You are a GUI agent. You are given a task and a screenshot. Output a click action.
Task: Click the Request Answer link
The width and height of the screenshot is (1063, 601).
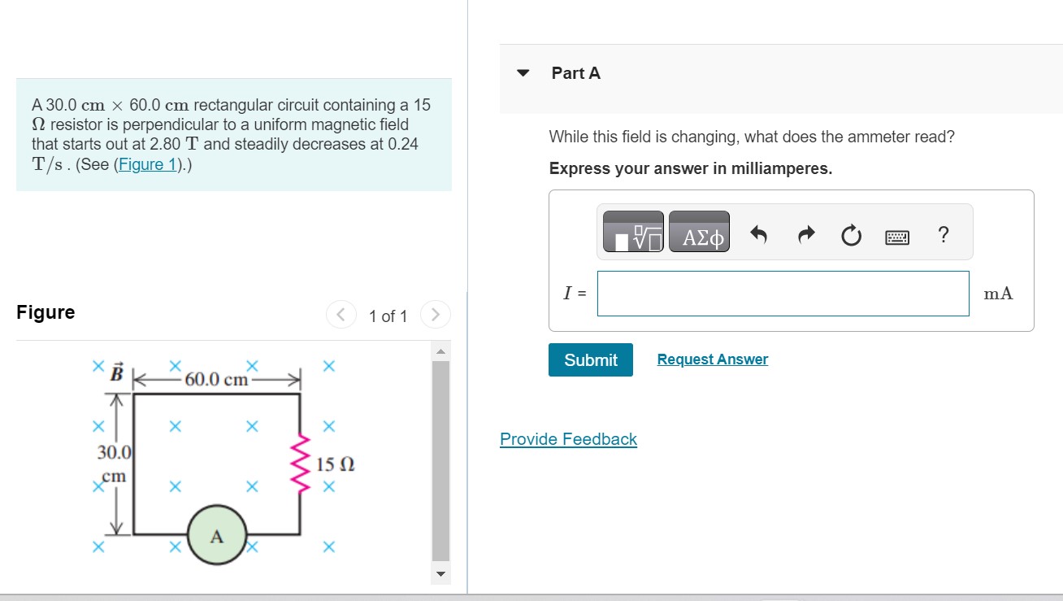(712, 359)
